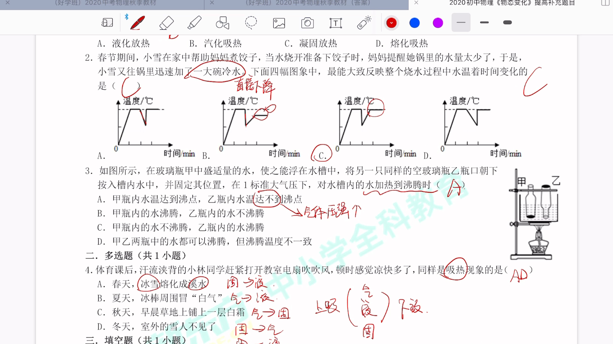This screenshot has height=344, width=613.
Task: Click option C 凝固放热
Action: click(311, 43)
